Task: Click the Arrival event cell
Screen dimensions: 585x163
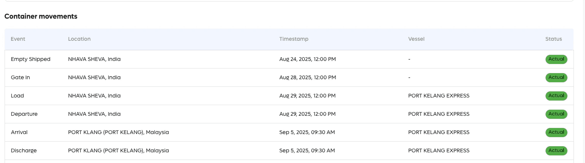Action: 19,133
